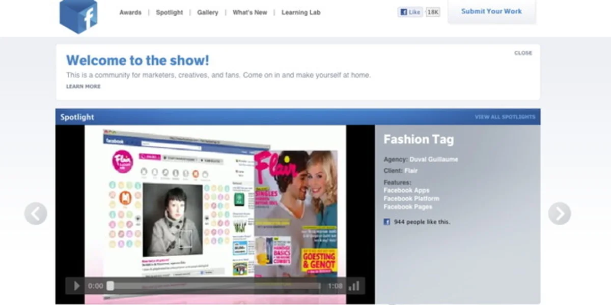Click the video progress slider handle

(x=110, y=286)
